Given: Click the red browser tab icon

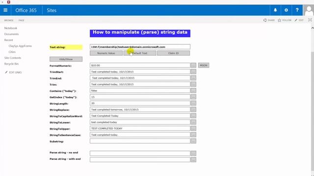Looking at the screenshot, I should (9, 2).
